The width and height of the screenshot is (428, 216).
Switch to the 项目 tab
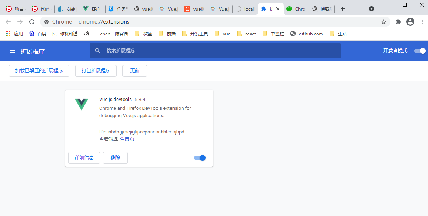point(15,9)
